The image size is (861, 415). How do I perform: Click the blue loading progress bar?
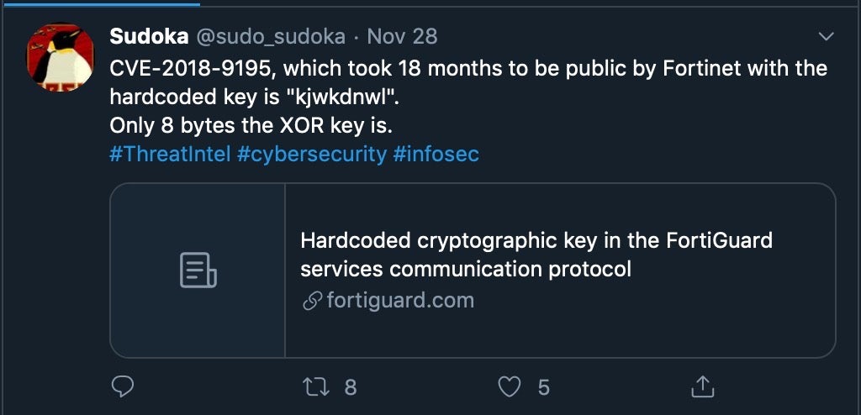coord(100,3)
